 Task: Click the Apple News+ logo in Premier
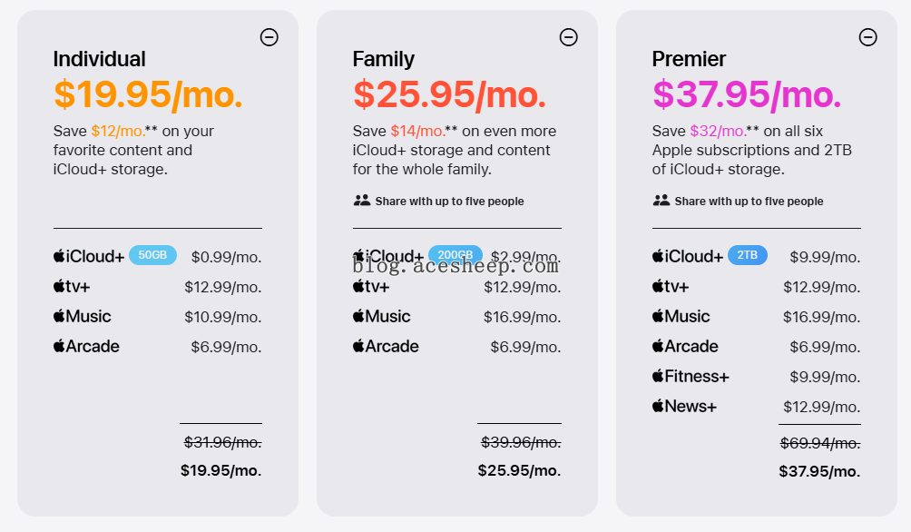tap(684, 406)
